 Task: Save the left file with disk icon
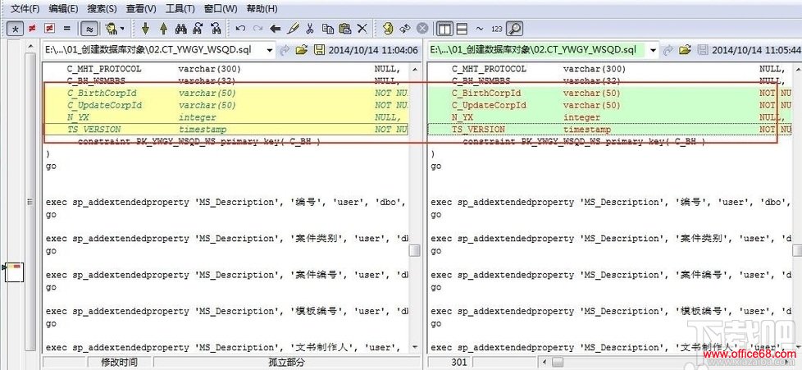pos(319,51)
